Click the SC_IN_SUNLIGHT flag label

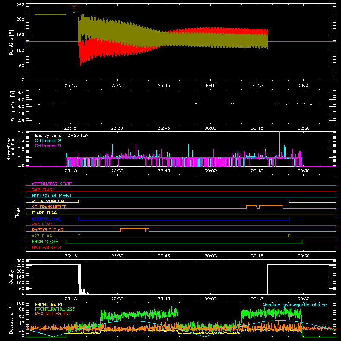pos(49,201)
